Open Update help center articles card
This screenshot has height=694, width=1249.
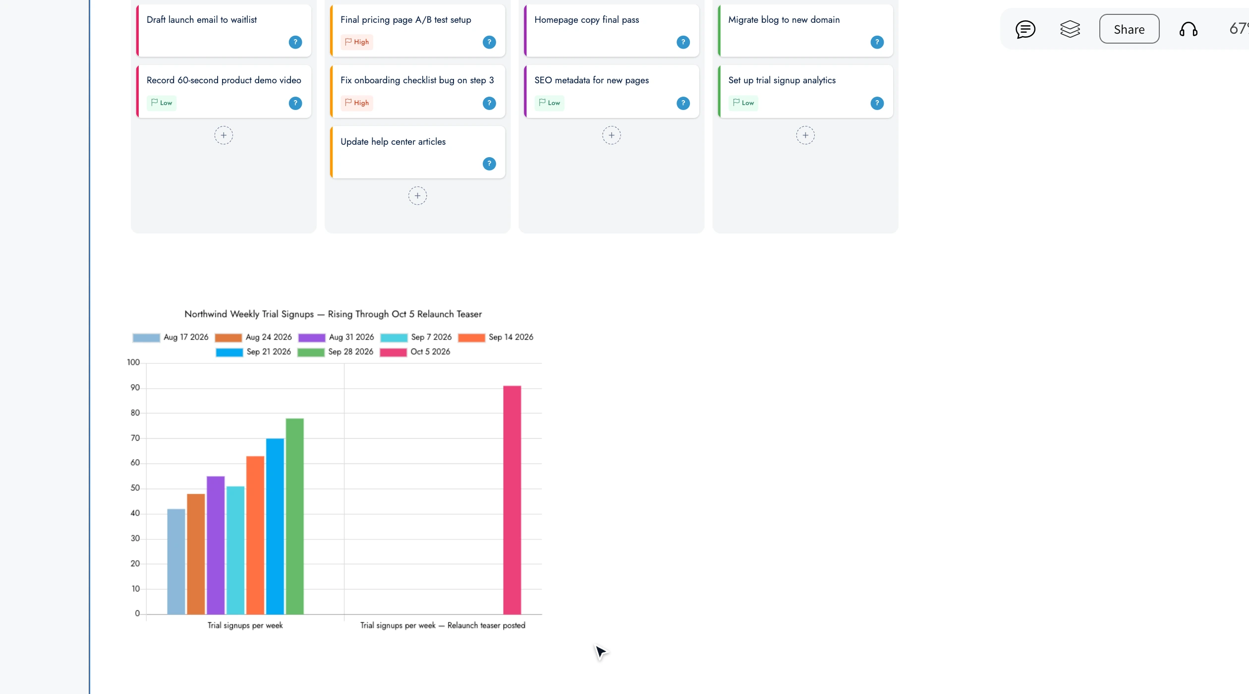coord(417,152)
